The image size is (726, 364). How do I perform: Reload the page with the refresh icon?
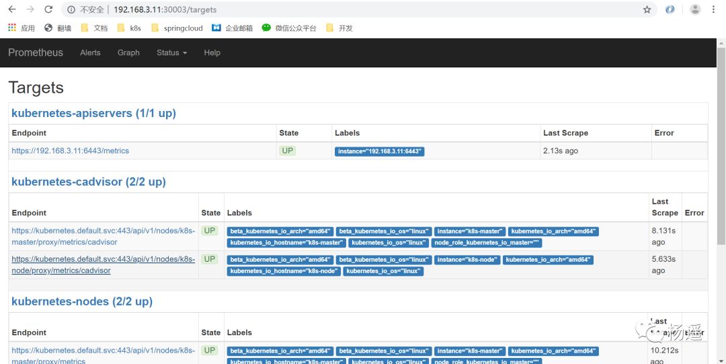pos(48,9)
